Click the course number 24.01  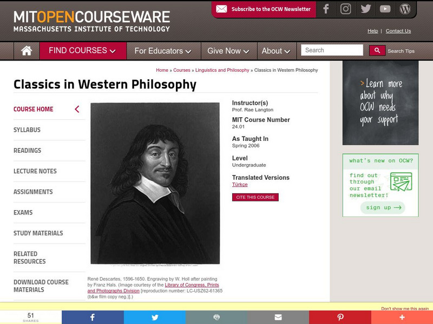click(238, 127)
